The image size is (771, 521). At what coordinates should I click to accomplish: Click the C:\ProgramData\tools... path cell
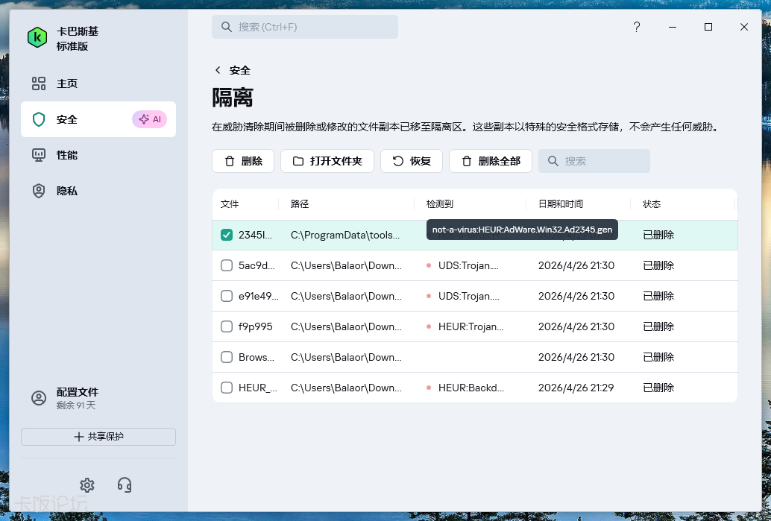345,235
